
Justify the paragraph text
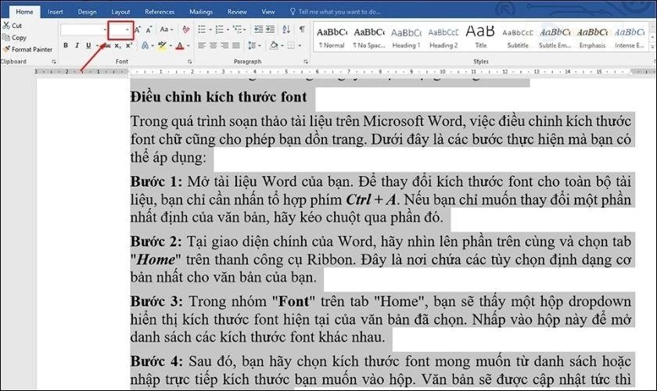pyautogui.click(x=236, y=45)
